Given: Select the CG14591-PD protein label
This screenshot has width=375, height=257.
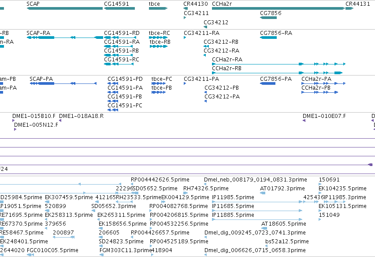Looking at the screenshot, I should 125,79.
